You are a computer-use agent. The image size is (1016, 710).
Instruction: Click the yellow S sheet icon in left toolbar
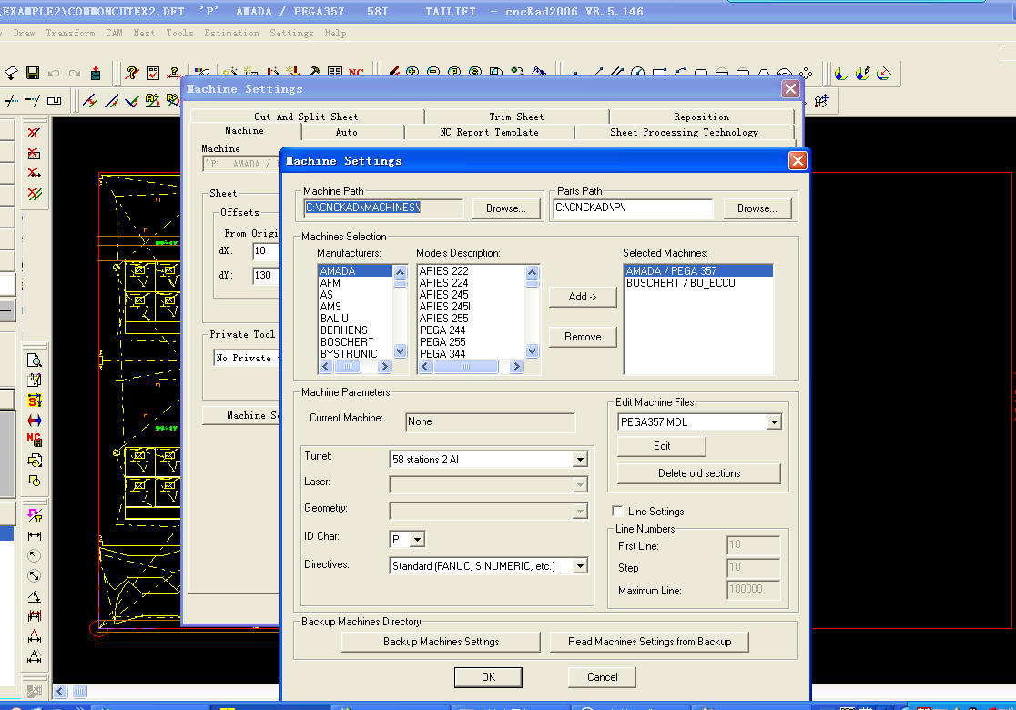pos(35,401)
